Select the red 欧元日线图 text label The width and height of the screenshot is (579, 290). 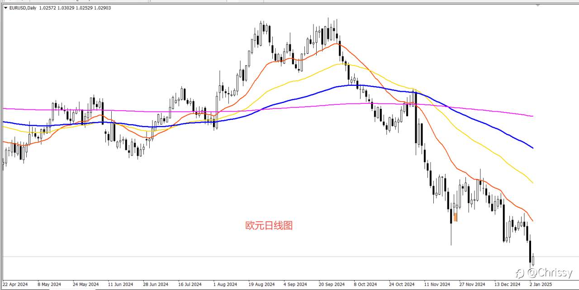click(x=269, y=225)
